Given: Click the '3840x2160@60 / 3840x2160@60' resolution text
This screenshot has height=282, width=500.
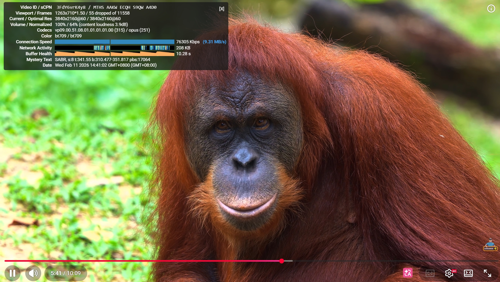Looking at the screenshot, I should tap(88, 19).
